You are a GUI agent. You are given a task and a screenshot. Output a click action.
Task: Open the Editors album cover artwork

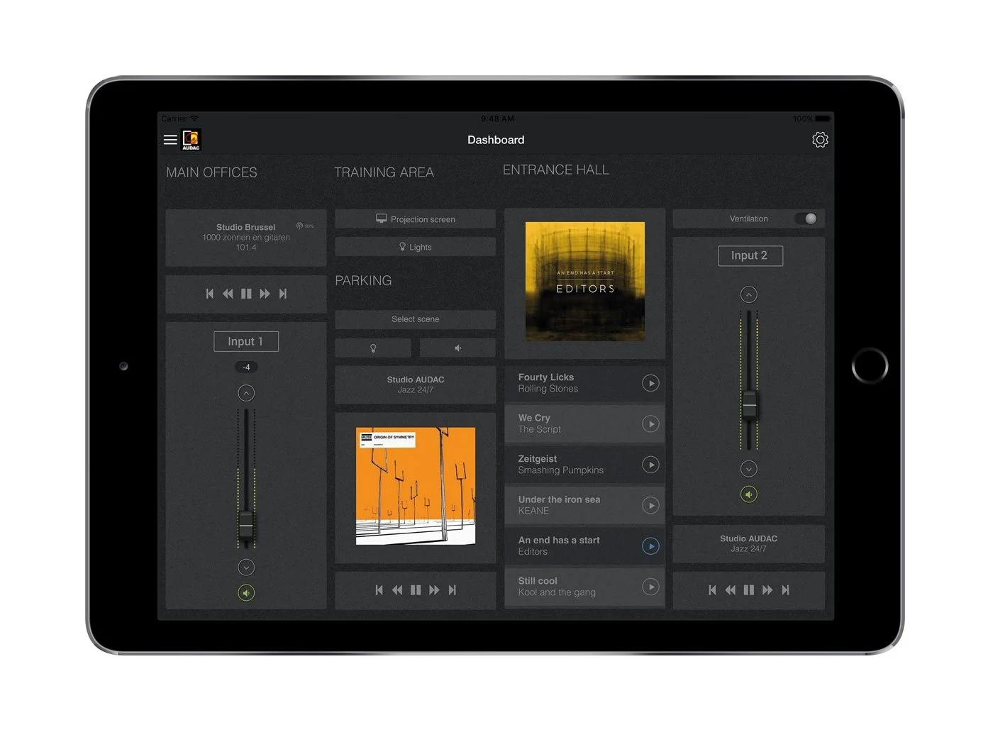(x=585, y=282)
